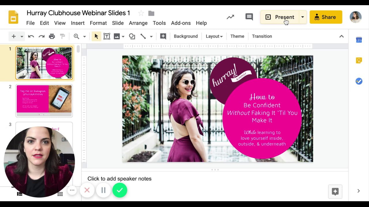
Task: Click the Paint format roller icon
Action: 62,36
